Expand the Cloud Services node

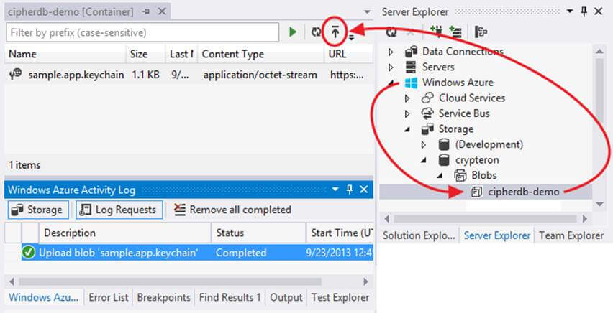pos(407,98)
